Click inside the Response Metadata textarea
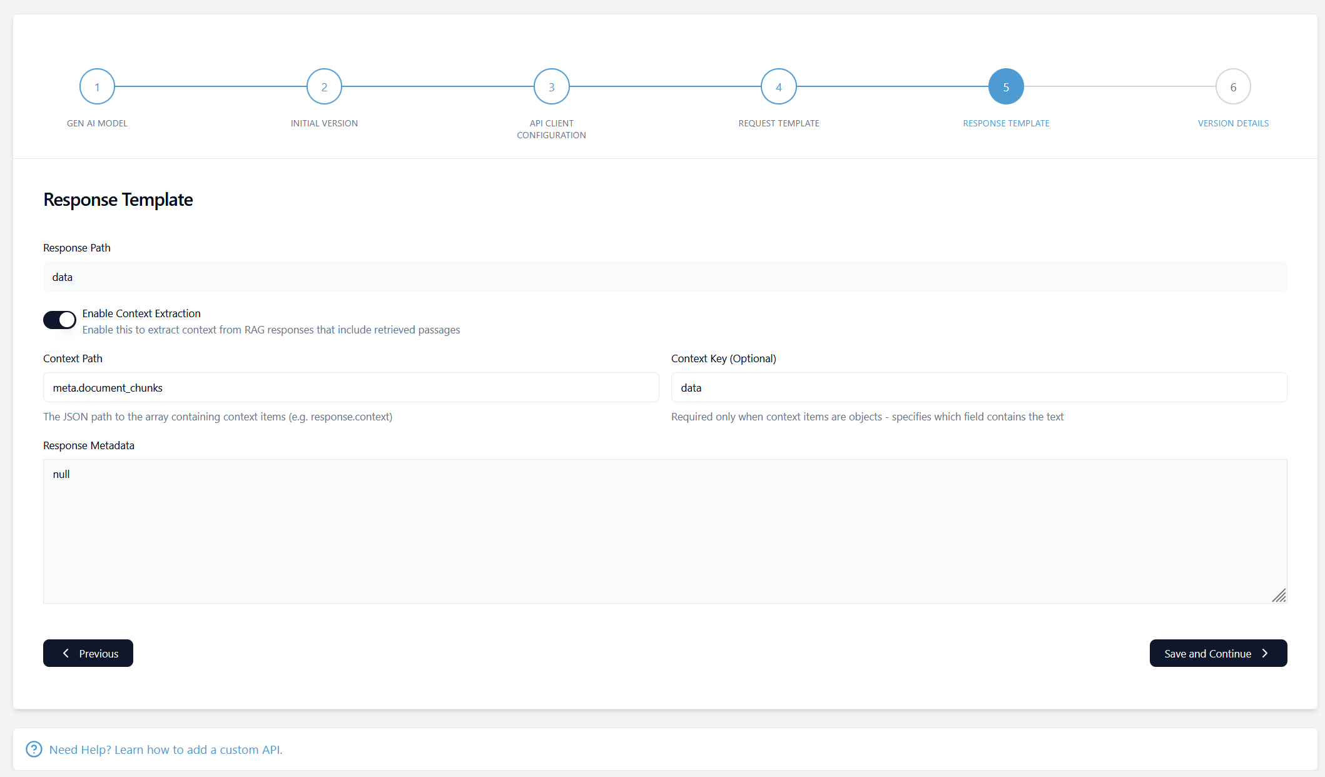1325x777 pixels. (664, 531)
